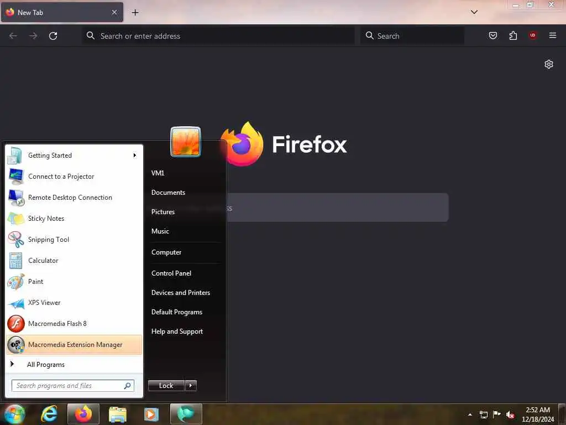
Task: Open Devices and Printers
Action: click(181, 293)
